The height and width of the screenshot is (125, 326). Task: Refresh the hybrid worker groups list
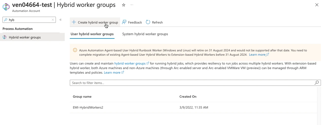pos(154,22)
